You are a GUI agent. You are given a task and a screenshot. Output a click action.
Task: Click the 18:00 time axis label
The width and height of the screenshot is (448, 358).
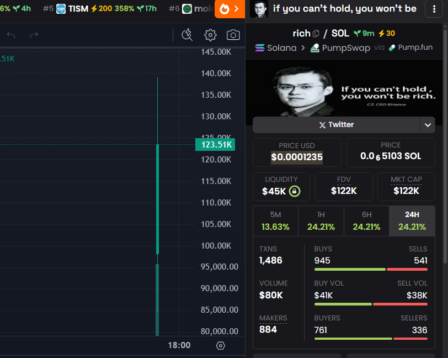pyautogui.click(x=179, y=345)
